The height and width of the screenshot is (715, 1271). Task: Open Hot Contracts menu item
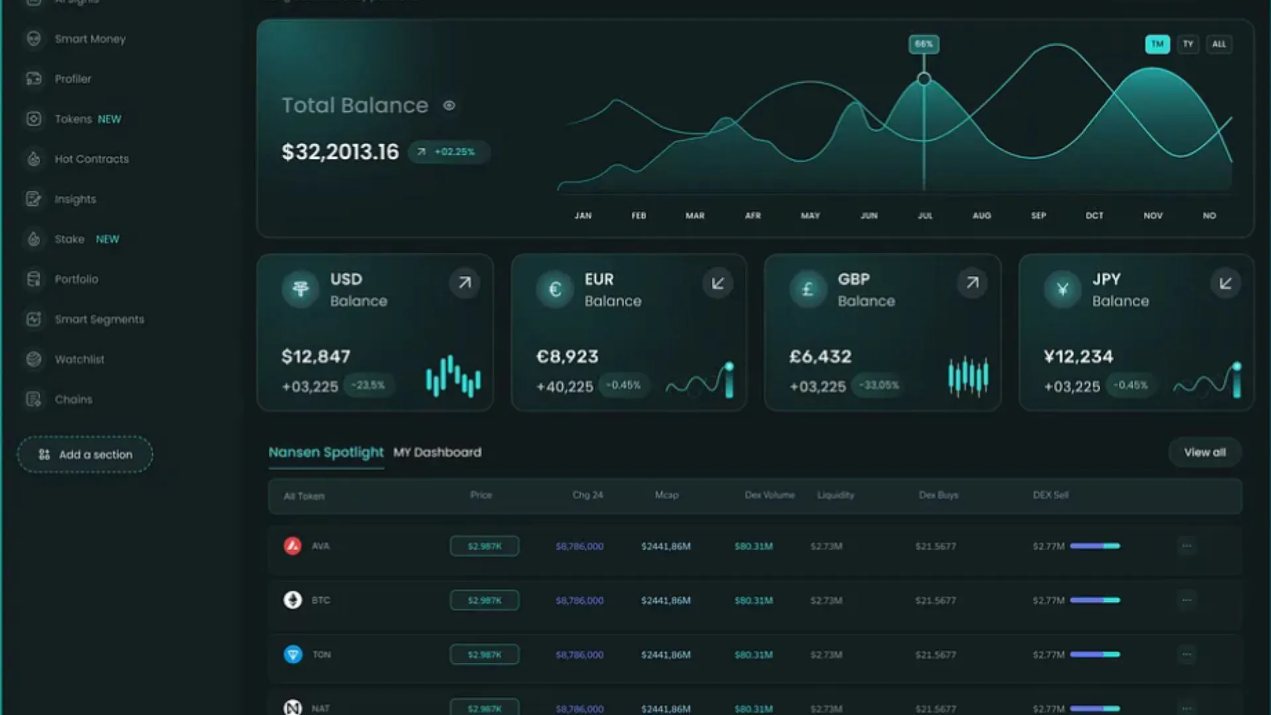point(91,159)
